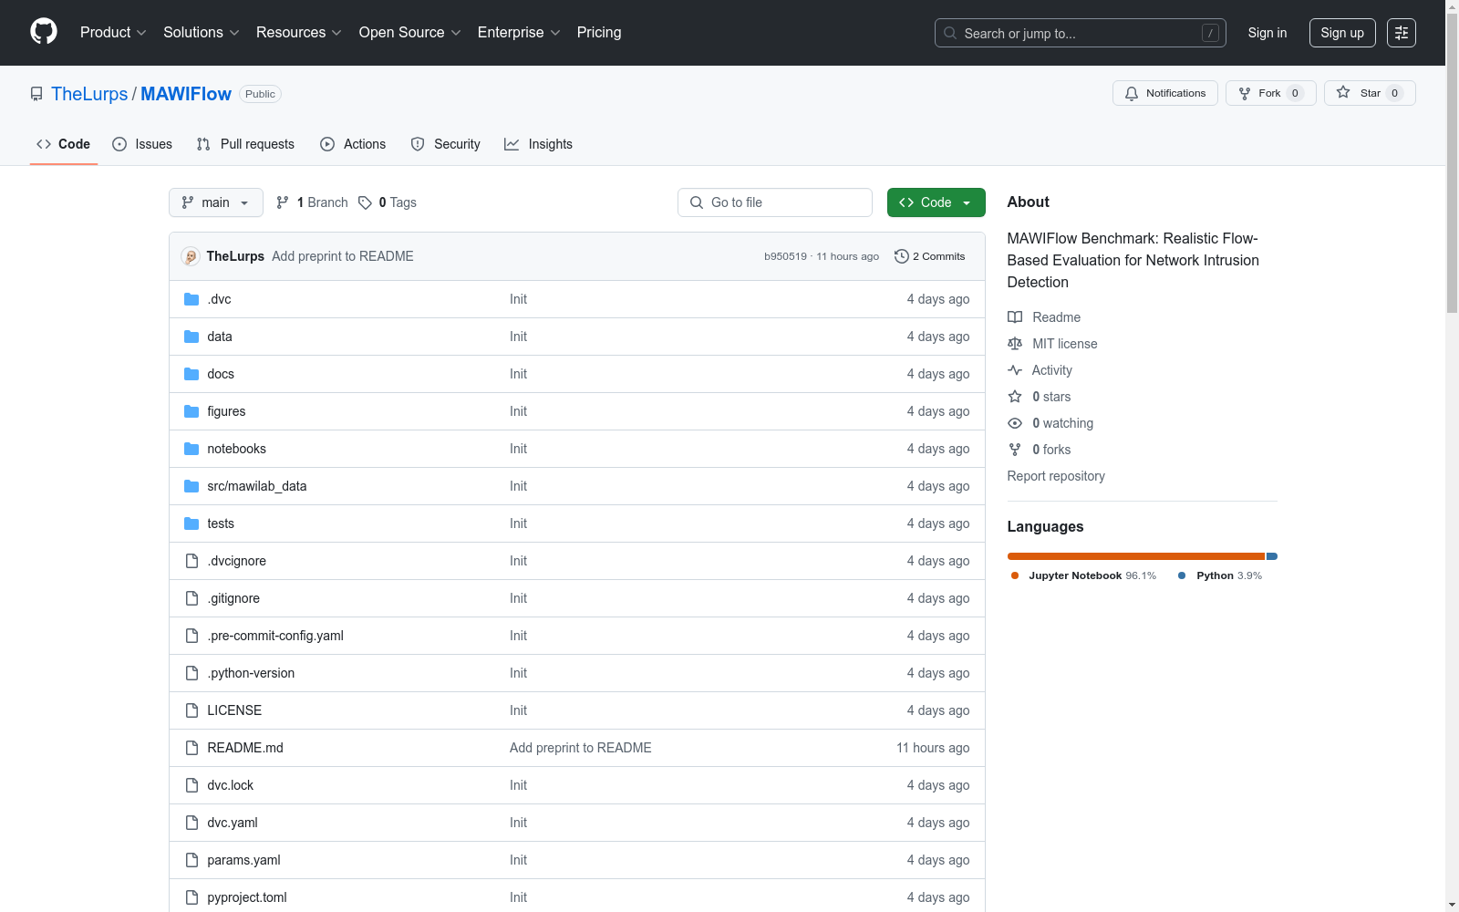Click the Report repository link
Viewport: 1459px width, 912px height.
1056,476
